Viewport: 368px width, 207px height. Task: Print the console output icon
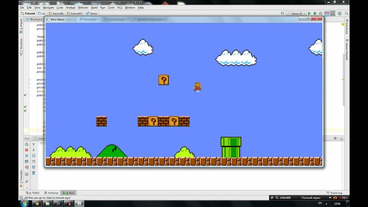pyautogui.click(x=34, y=167)
